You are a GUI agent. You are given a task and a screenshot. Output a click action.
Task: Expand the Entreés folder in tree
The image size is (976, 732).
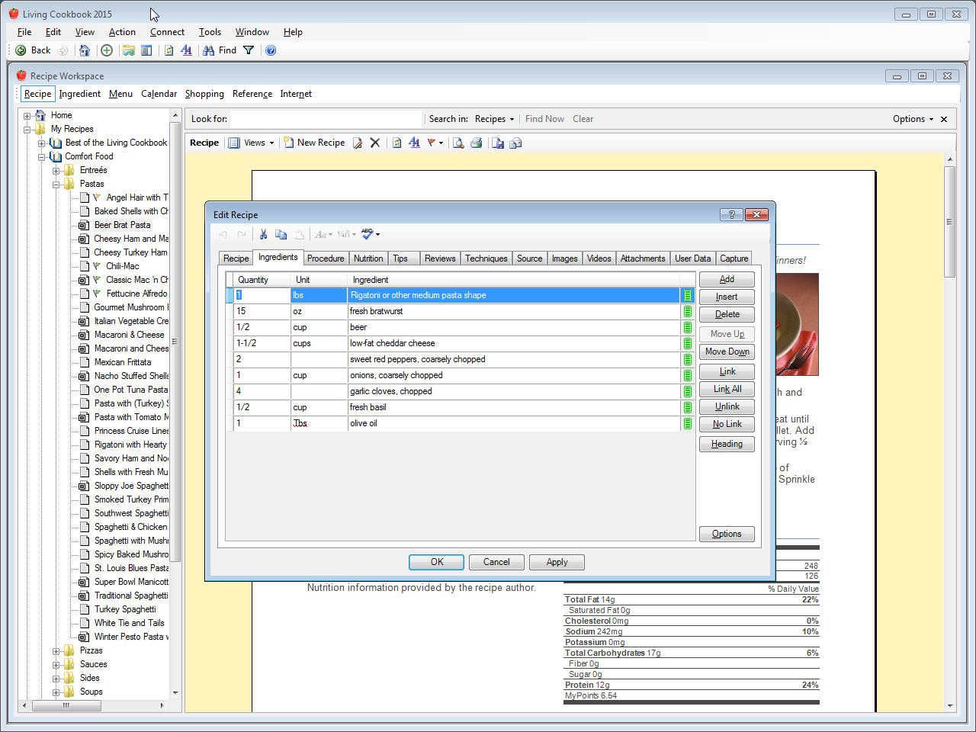56,171
